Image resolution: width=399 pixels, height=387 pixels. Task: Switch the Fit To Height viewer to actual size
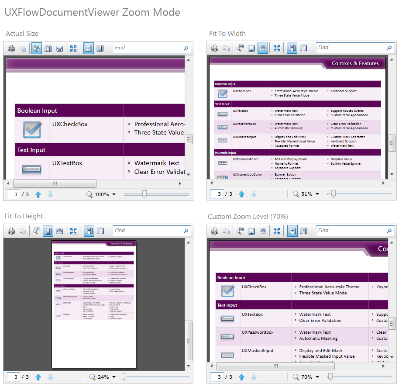coord(37,231)
